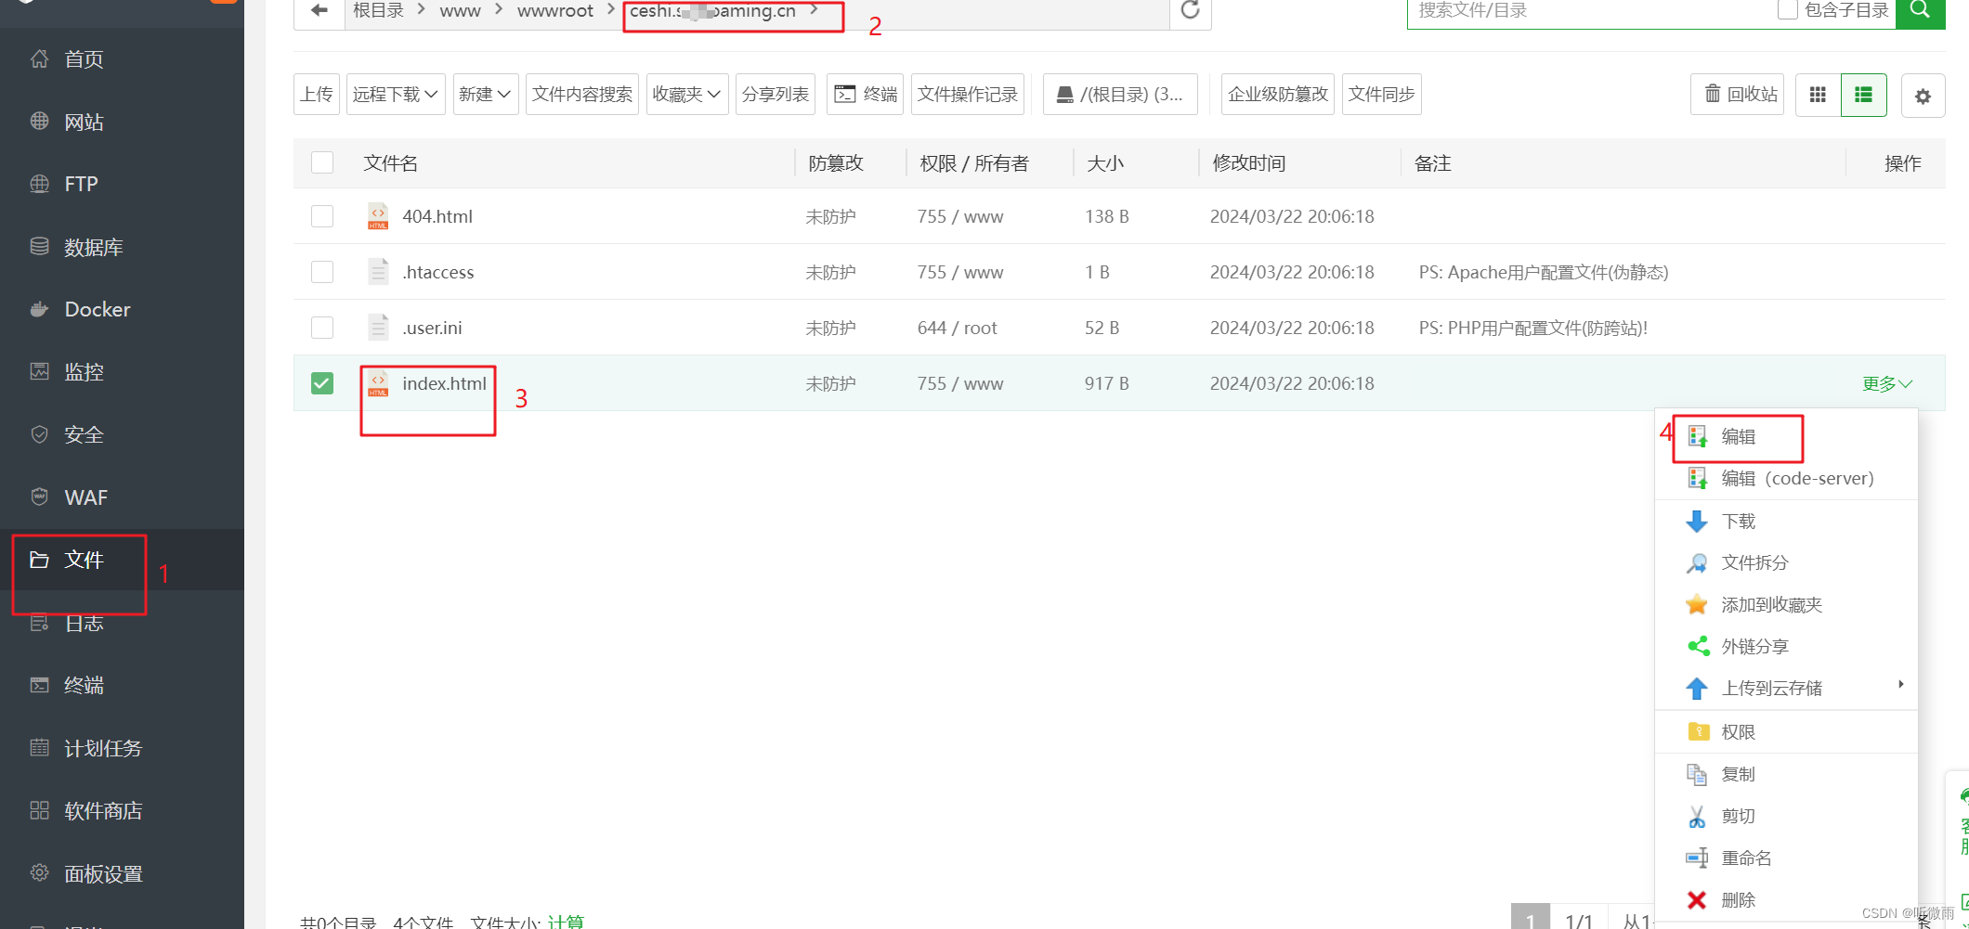Click the 上传 button

pyautogui.click(x=317, y=95)
